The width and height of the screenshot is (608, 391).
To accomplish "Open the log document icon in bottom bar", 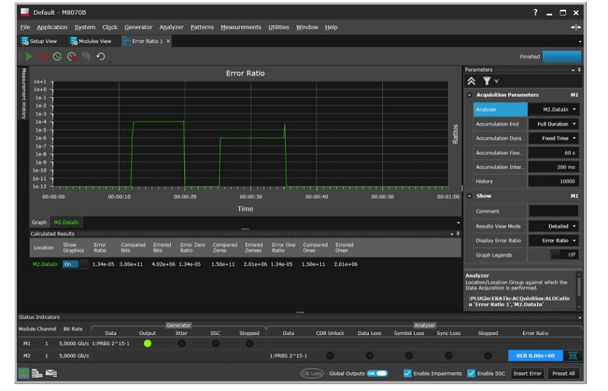I will (37, 373).
